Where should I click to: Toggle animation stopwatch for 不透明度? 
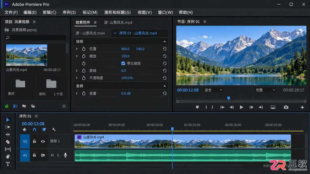click(84, 78)
